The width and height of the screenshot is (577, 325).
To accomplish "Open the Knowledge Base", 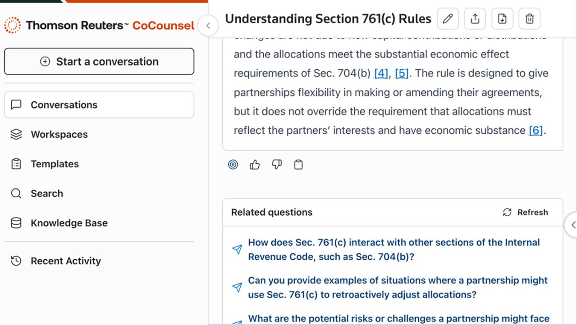I will (x=69, y=223).
